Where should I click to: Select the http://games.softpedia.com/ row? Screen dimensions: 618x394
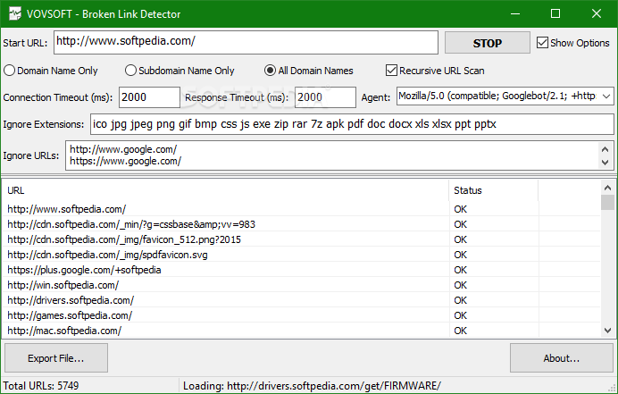(x=302, y=315)
